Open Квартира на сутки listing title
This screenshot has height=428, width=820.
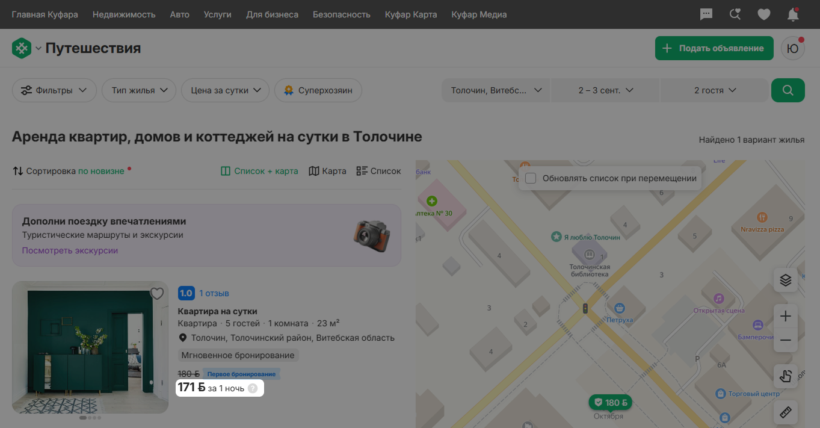(218, 311)
